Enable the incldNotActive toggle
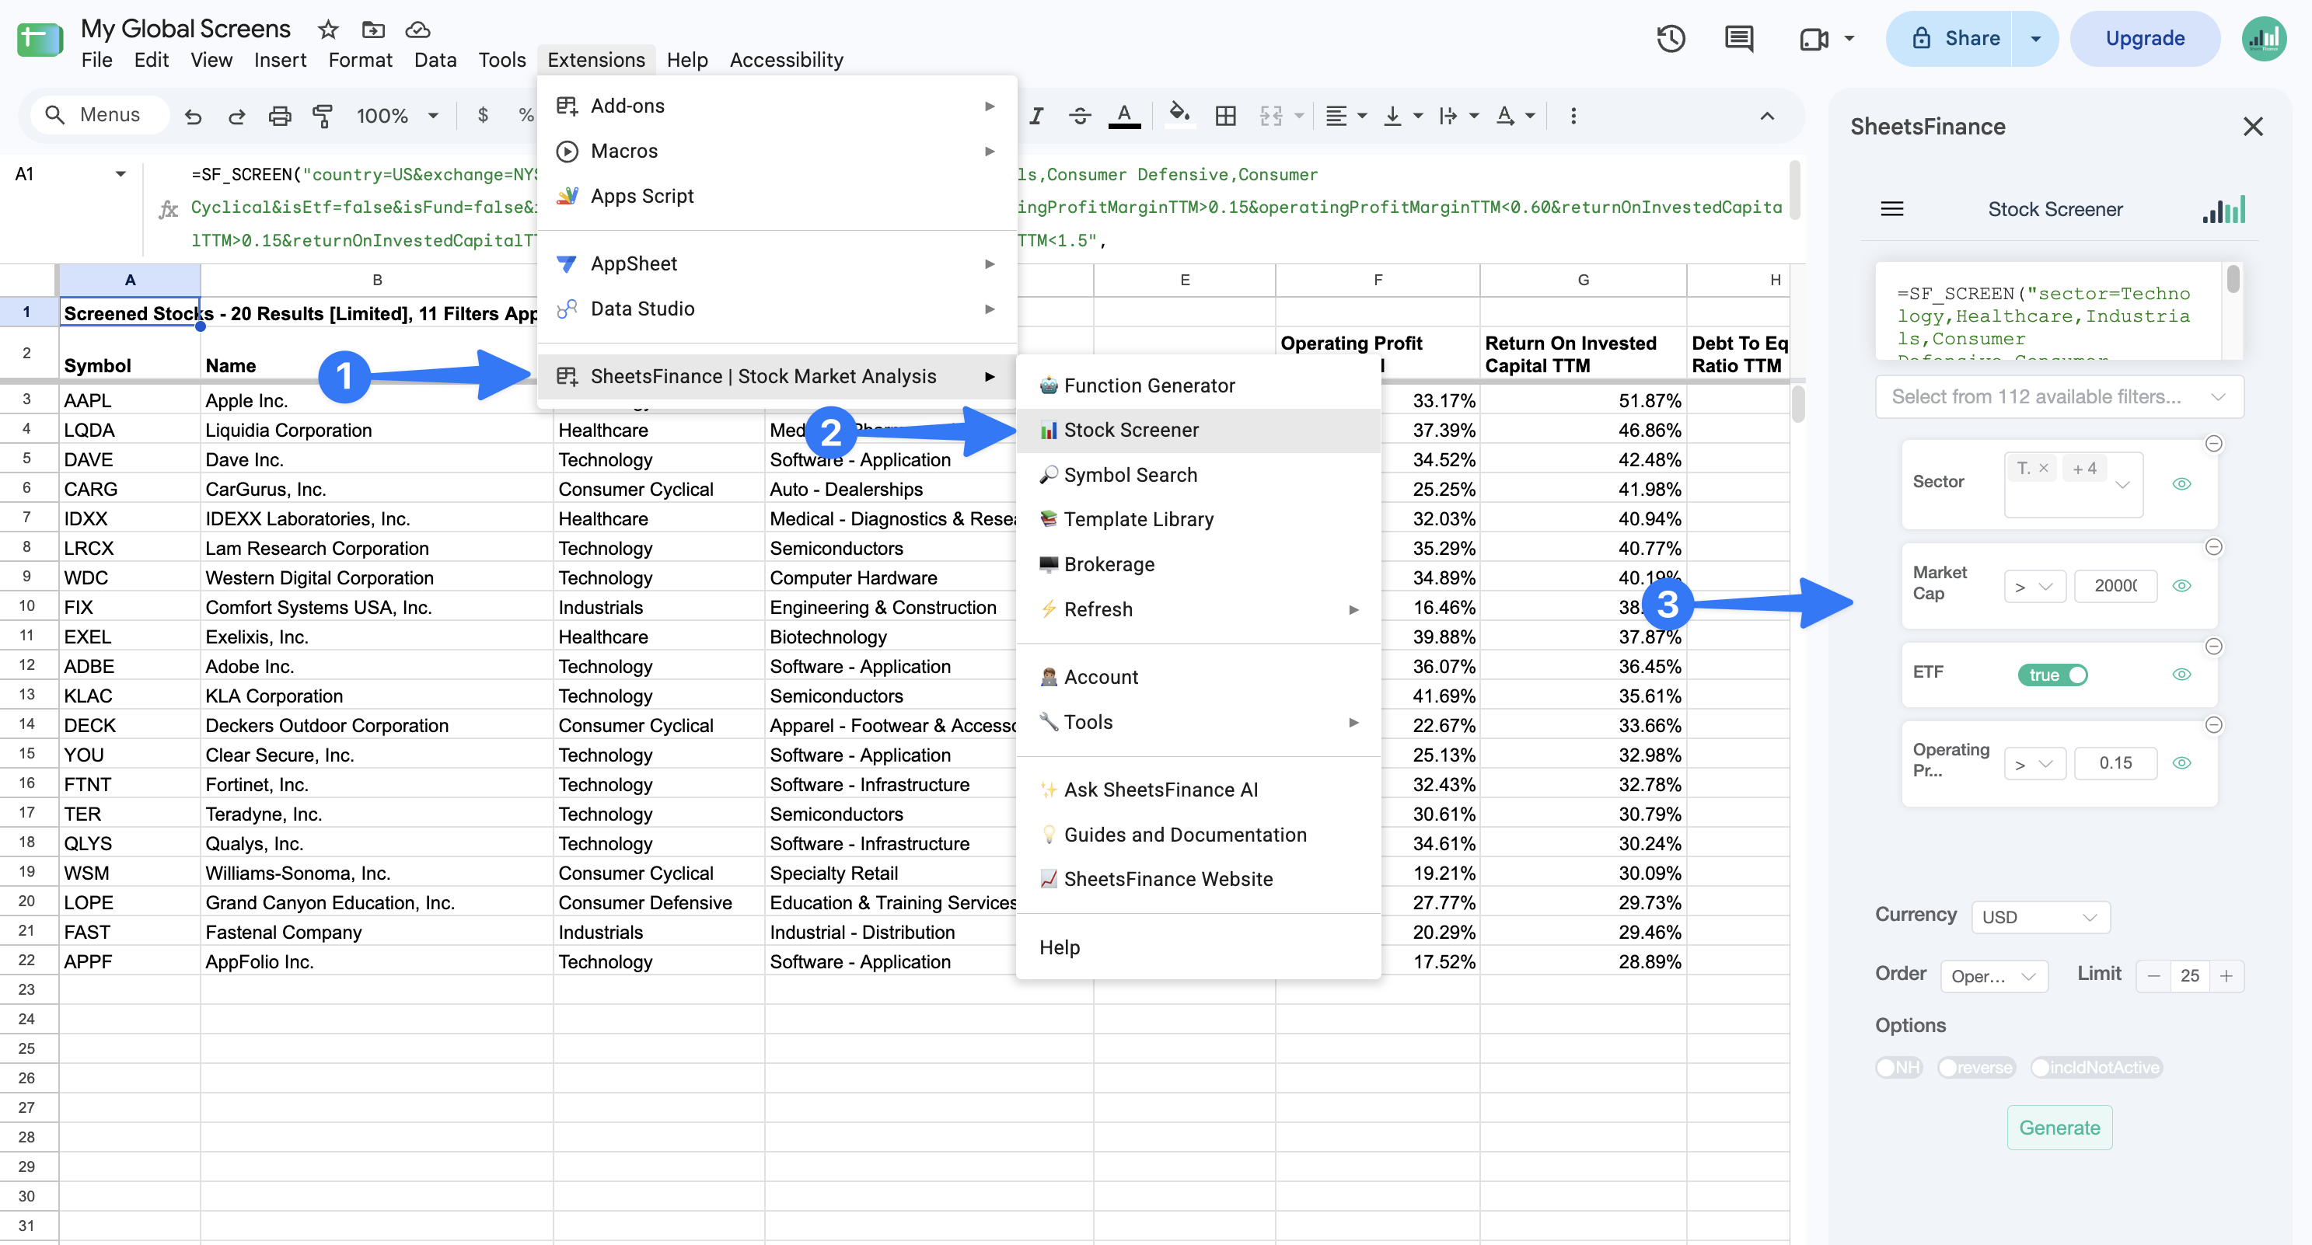This screenshot has width=2312, height=1245. point(2096,1067)
